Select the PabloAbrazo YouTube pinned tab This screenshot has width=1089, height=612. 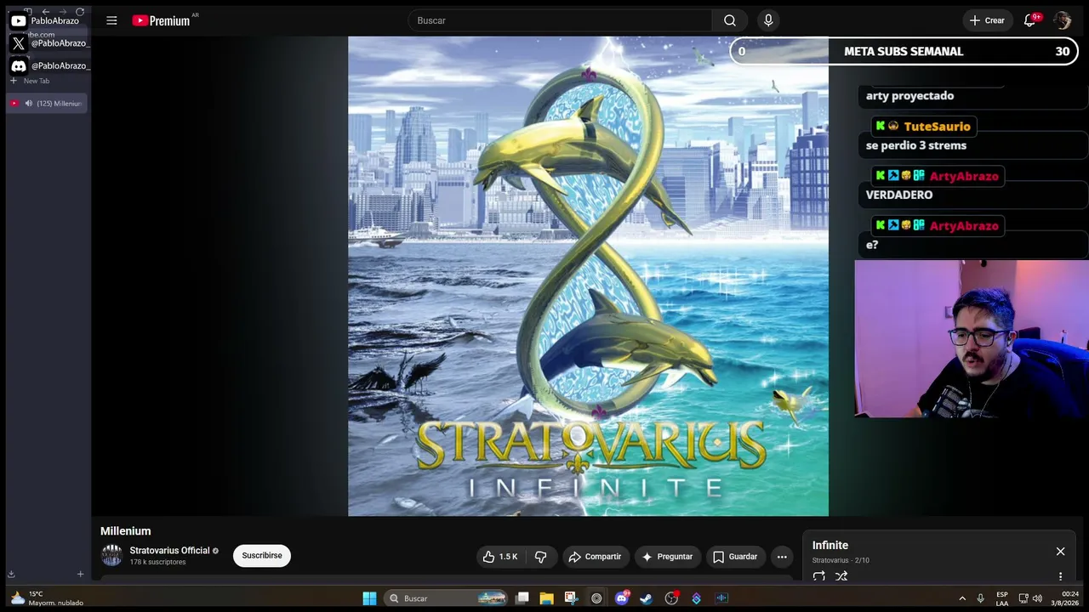(47, 20)
